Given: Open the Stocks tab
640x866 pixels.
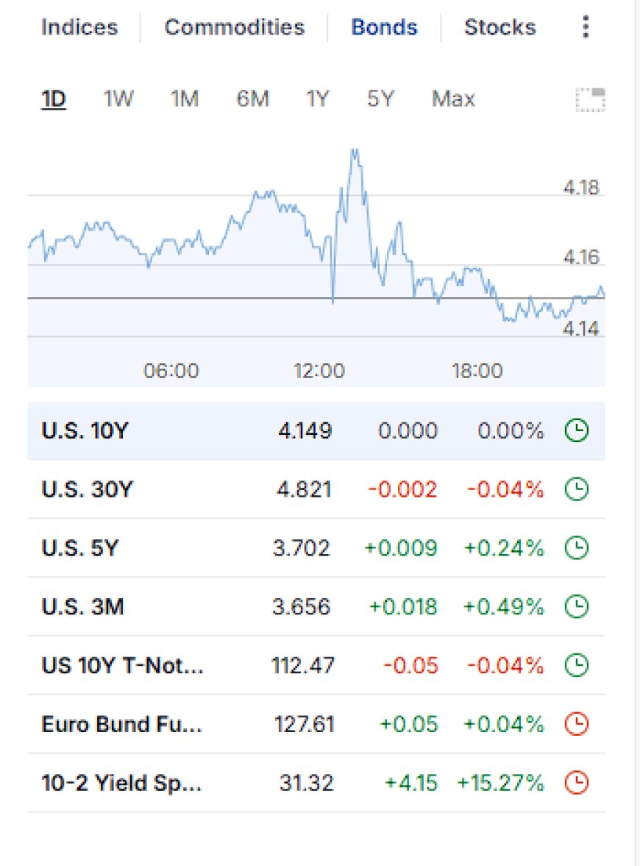Looking at the screenshot, I should (499, 27).
